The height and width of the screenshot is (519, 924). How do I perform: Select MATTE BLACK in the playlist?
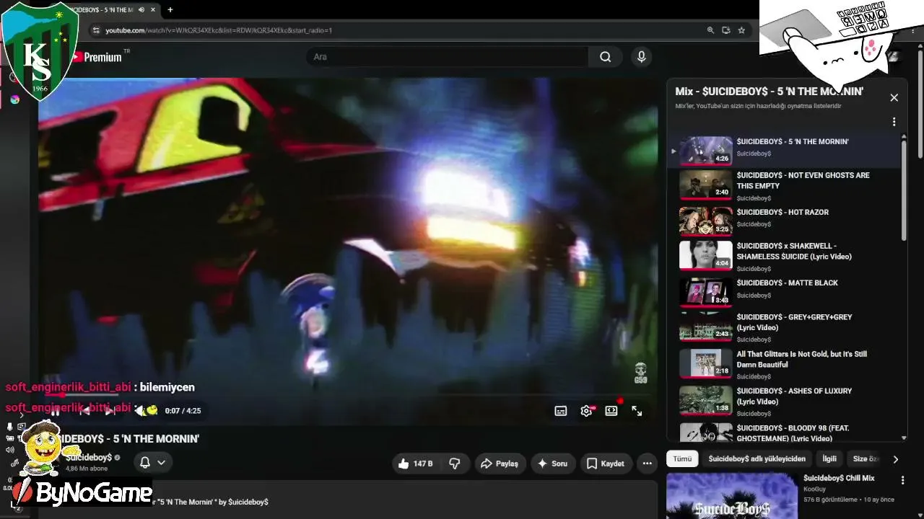(784, 291)
